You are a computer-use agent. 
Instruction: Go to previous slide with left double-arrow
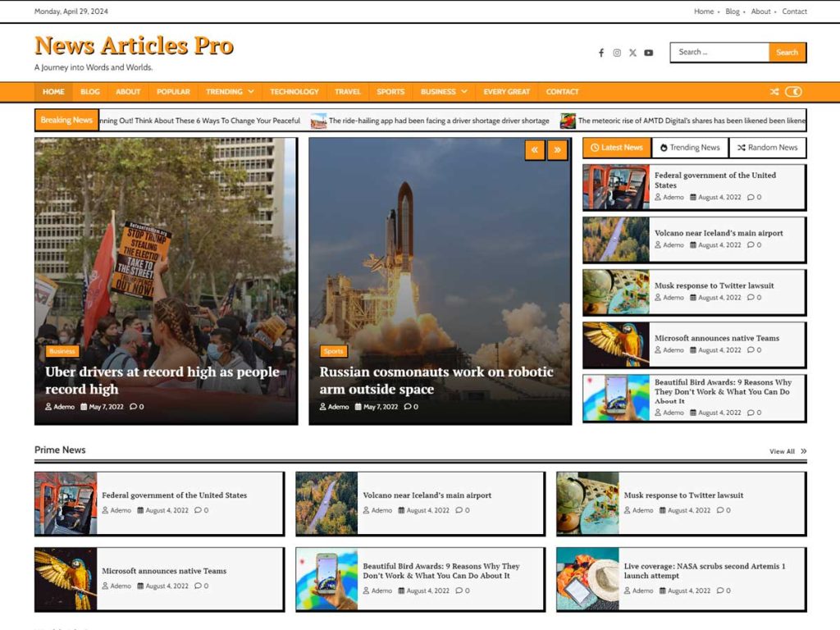click(535, 150)
